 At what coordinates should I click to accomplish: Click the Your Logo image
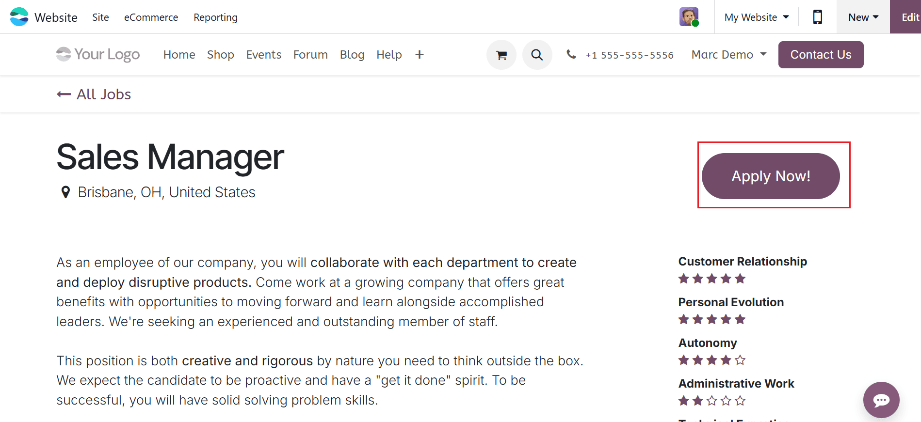[x=98, y=55]
